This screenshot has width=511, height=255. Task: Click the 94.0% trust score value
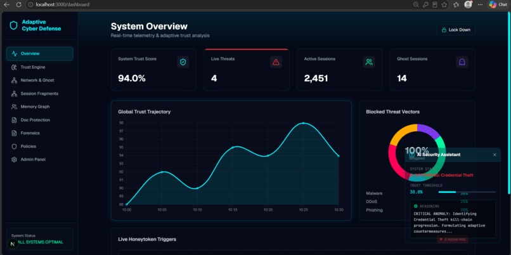pos(132,78)
